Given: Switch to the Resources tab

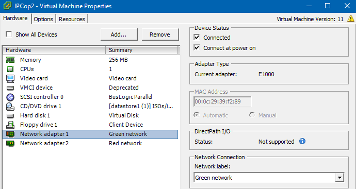Looking at the screenshot, I should tap(72, 19).
